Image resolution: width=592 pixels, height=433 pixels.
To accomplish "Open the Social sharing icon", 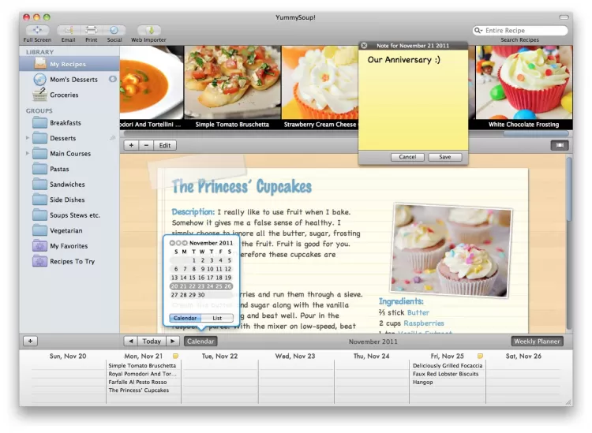I will (114, 30).
